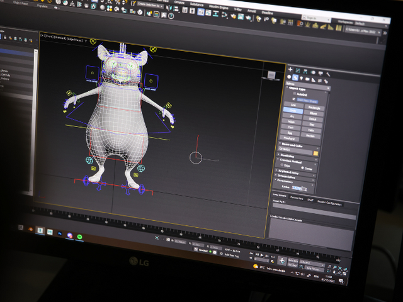Click the yellow object color swatch

coord(315,153)
